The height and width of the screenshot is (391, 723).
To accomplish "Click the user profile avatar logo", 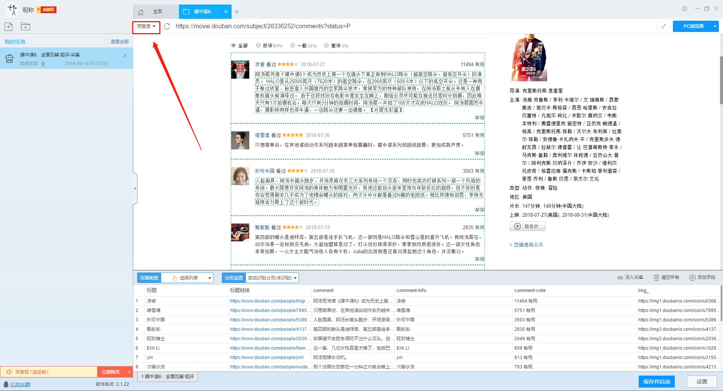I will coord(12,9).
